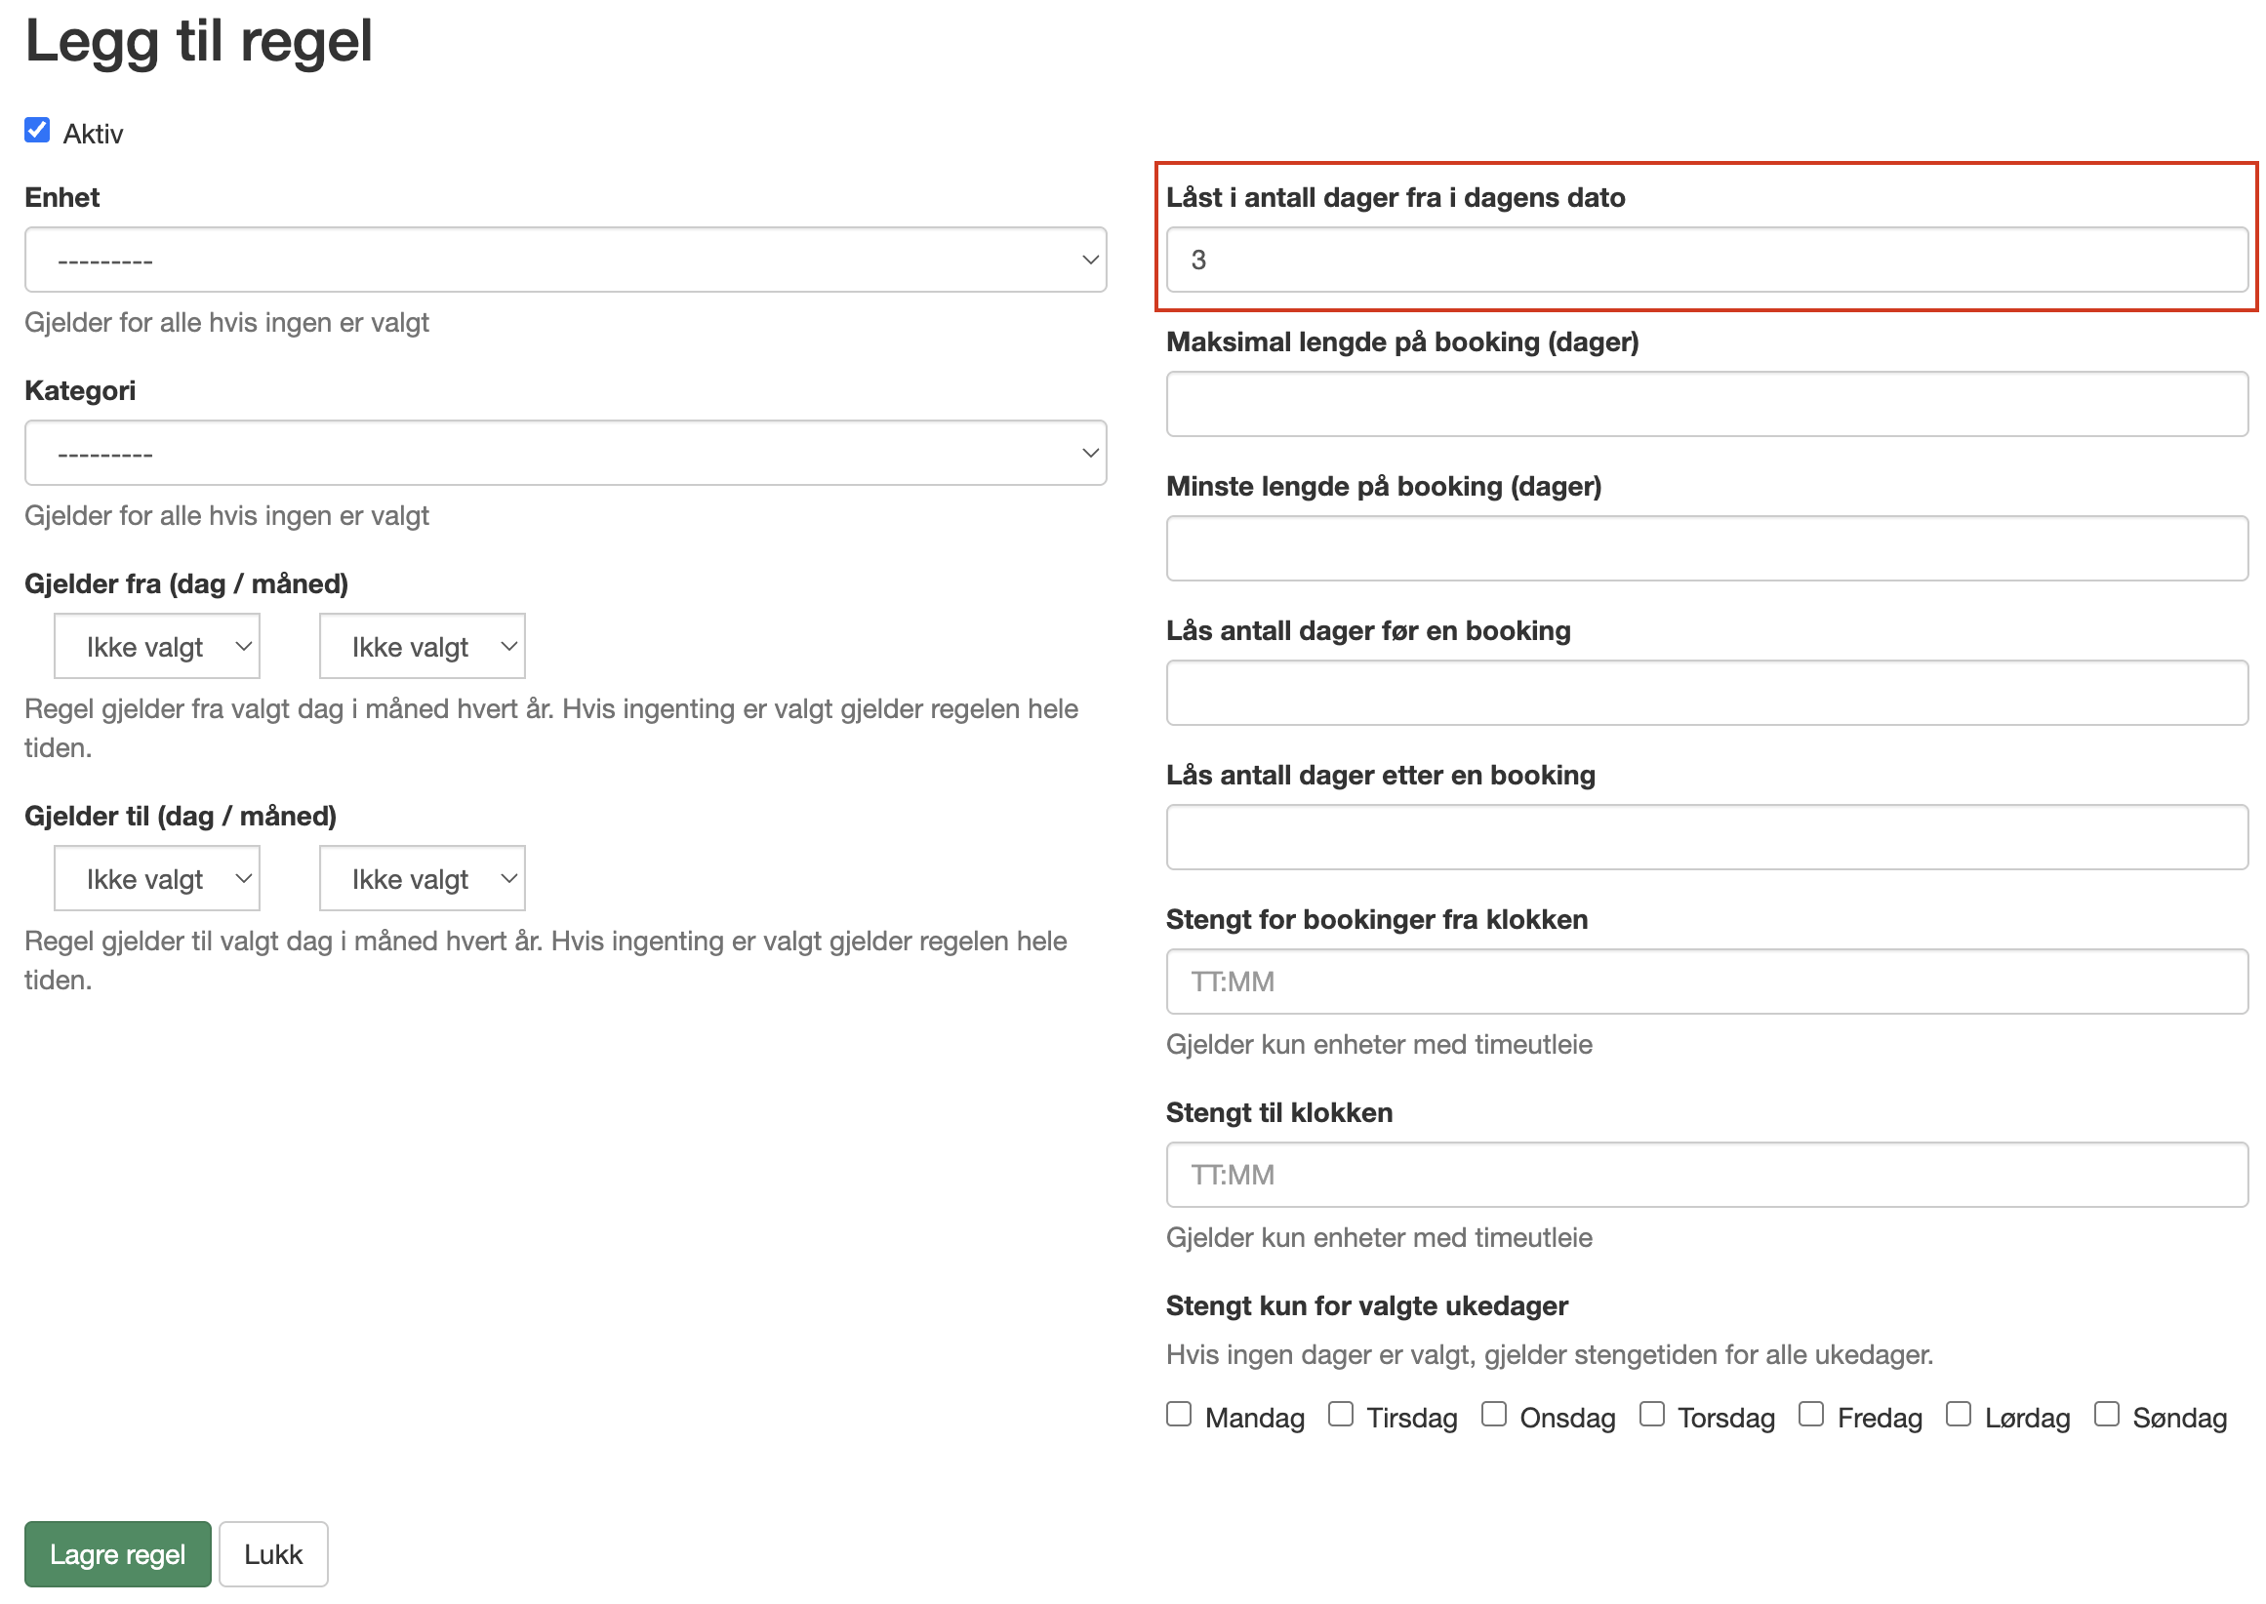This screenshot has height=1604, width=2266.
Task: Click the Maksimal lengde på booking field
Action: pos(1707,404)
